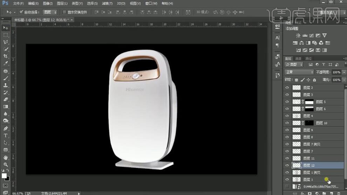Image resolution: width=347 pixels, height=195 pixels.
Task: Select the Spot Healing Brush tool
Action: click(x=6, y=71)
